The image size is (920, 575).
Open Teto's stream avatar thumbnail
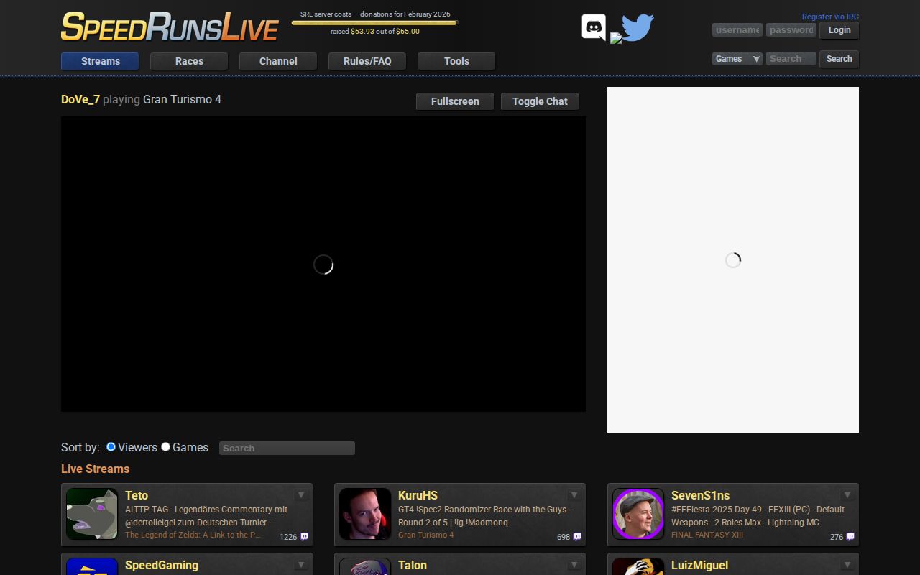pyautogui.click(x=91, y=514)
